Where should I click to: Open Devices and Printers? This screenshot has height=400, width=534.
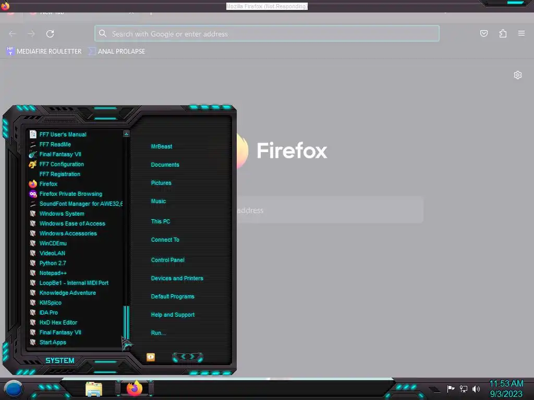click(177, 278)
